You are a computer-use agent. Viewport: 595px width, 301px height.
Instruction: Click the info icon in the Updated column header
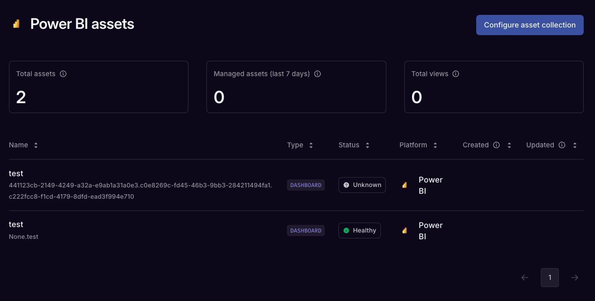pos(562,145)
